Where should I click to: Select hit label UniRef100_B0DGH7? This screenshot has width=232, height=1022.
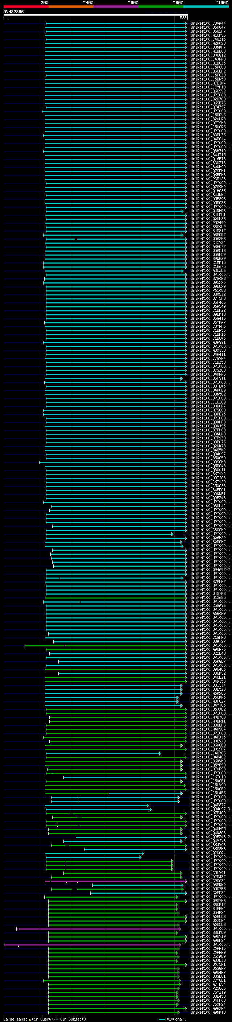208,542
